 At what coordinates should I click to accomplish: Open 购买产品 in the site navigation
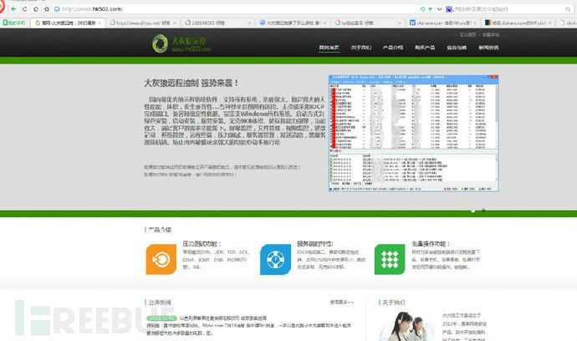(x=425, y=48)
